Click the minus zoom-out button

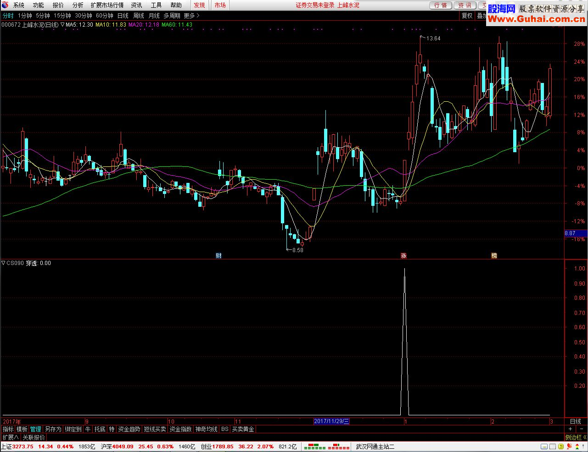[x=581, y=430]
